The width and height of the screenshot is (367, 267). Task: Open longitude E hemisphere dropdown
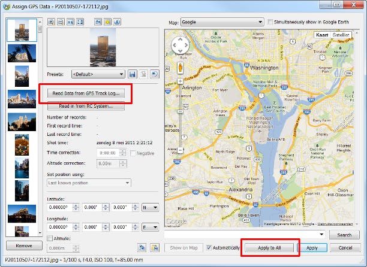pyautogui.click(x=151, y=227)
